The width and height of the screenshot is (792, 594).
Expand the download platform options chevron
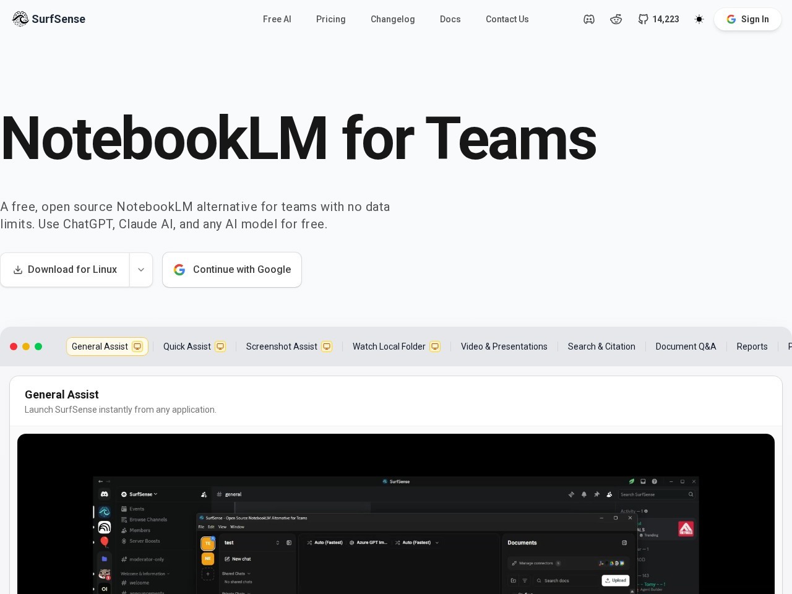[x=141, y=270]
